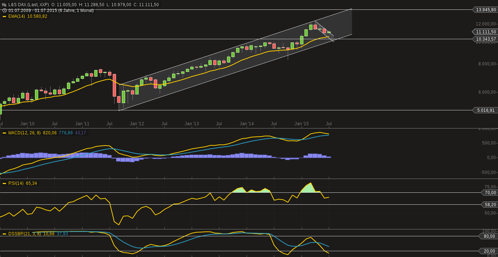This screenshot has width=498, height=257.
Task: Click the close value C: 11.111,50
Action: point(146,5)
